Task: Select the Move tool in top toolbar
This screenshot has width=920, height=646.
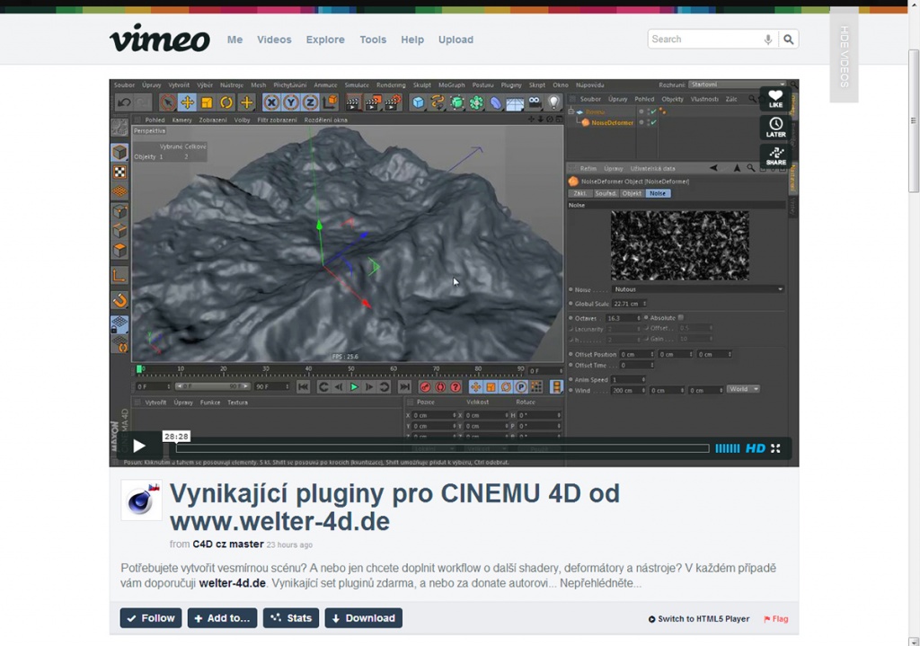Action: click(187, 102)
